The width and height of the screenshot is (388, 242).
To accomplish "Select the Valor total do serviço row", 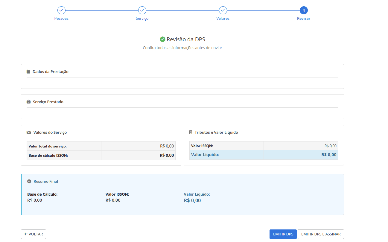I will point(101,146).
